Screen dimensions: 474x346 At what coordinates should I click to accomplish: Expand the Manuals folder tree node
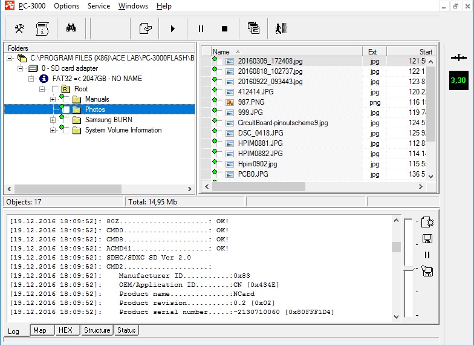[x=53, y=99]
